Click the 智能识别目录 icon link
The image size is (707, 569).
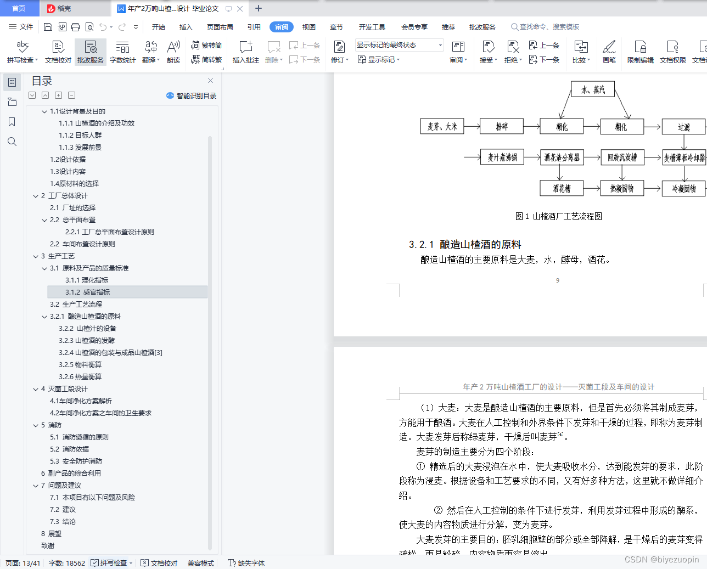[191, 95]
